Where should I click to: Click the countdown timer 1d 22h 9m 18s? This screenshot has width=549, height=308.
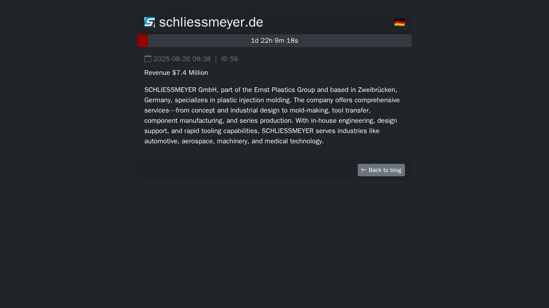coord(274,41)
